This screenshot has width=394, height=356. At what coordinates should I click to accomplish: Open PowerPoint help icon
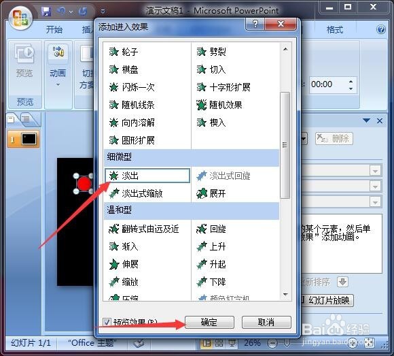pyautogui.click(x=381, y=29)
